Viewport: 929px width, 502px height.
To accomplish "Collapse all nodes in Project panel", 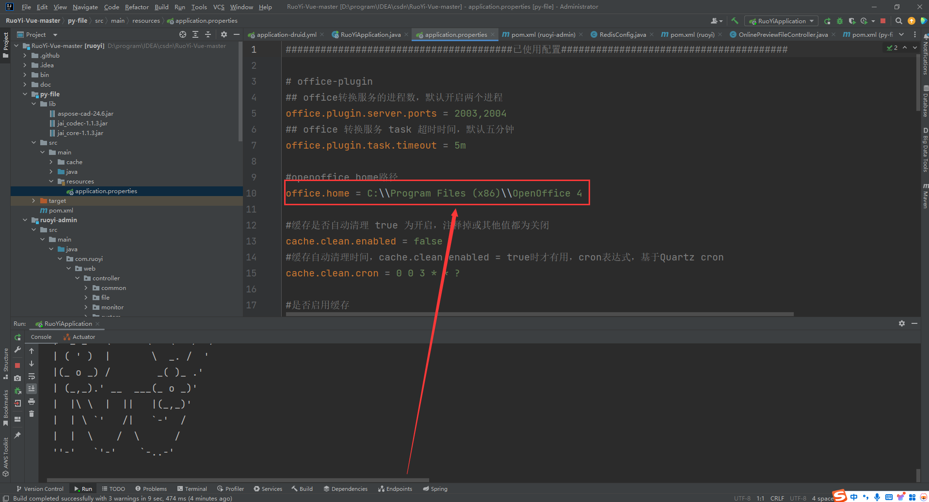I will click(x=208, y=34).
